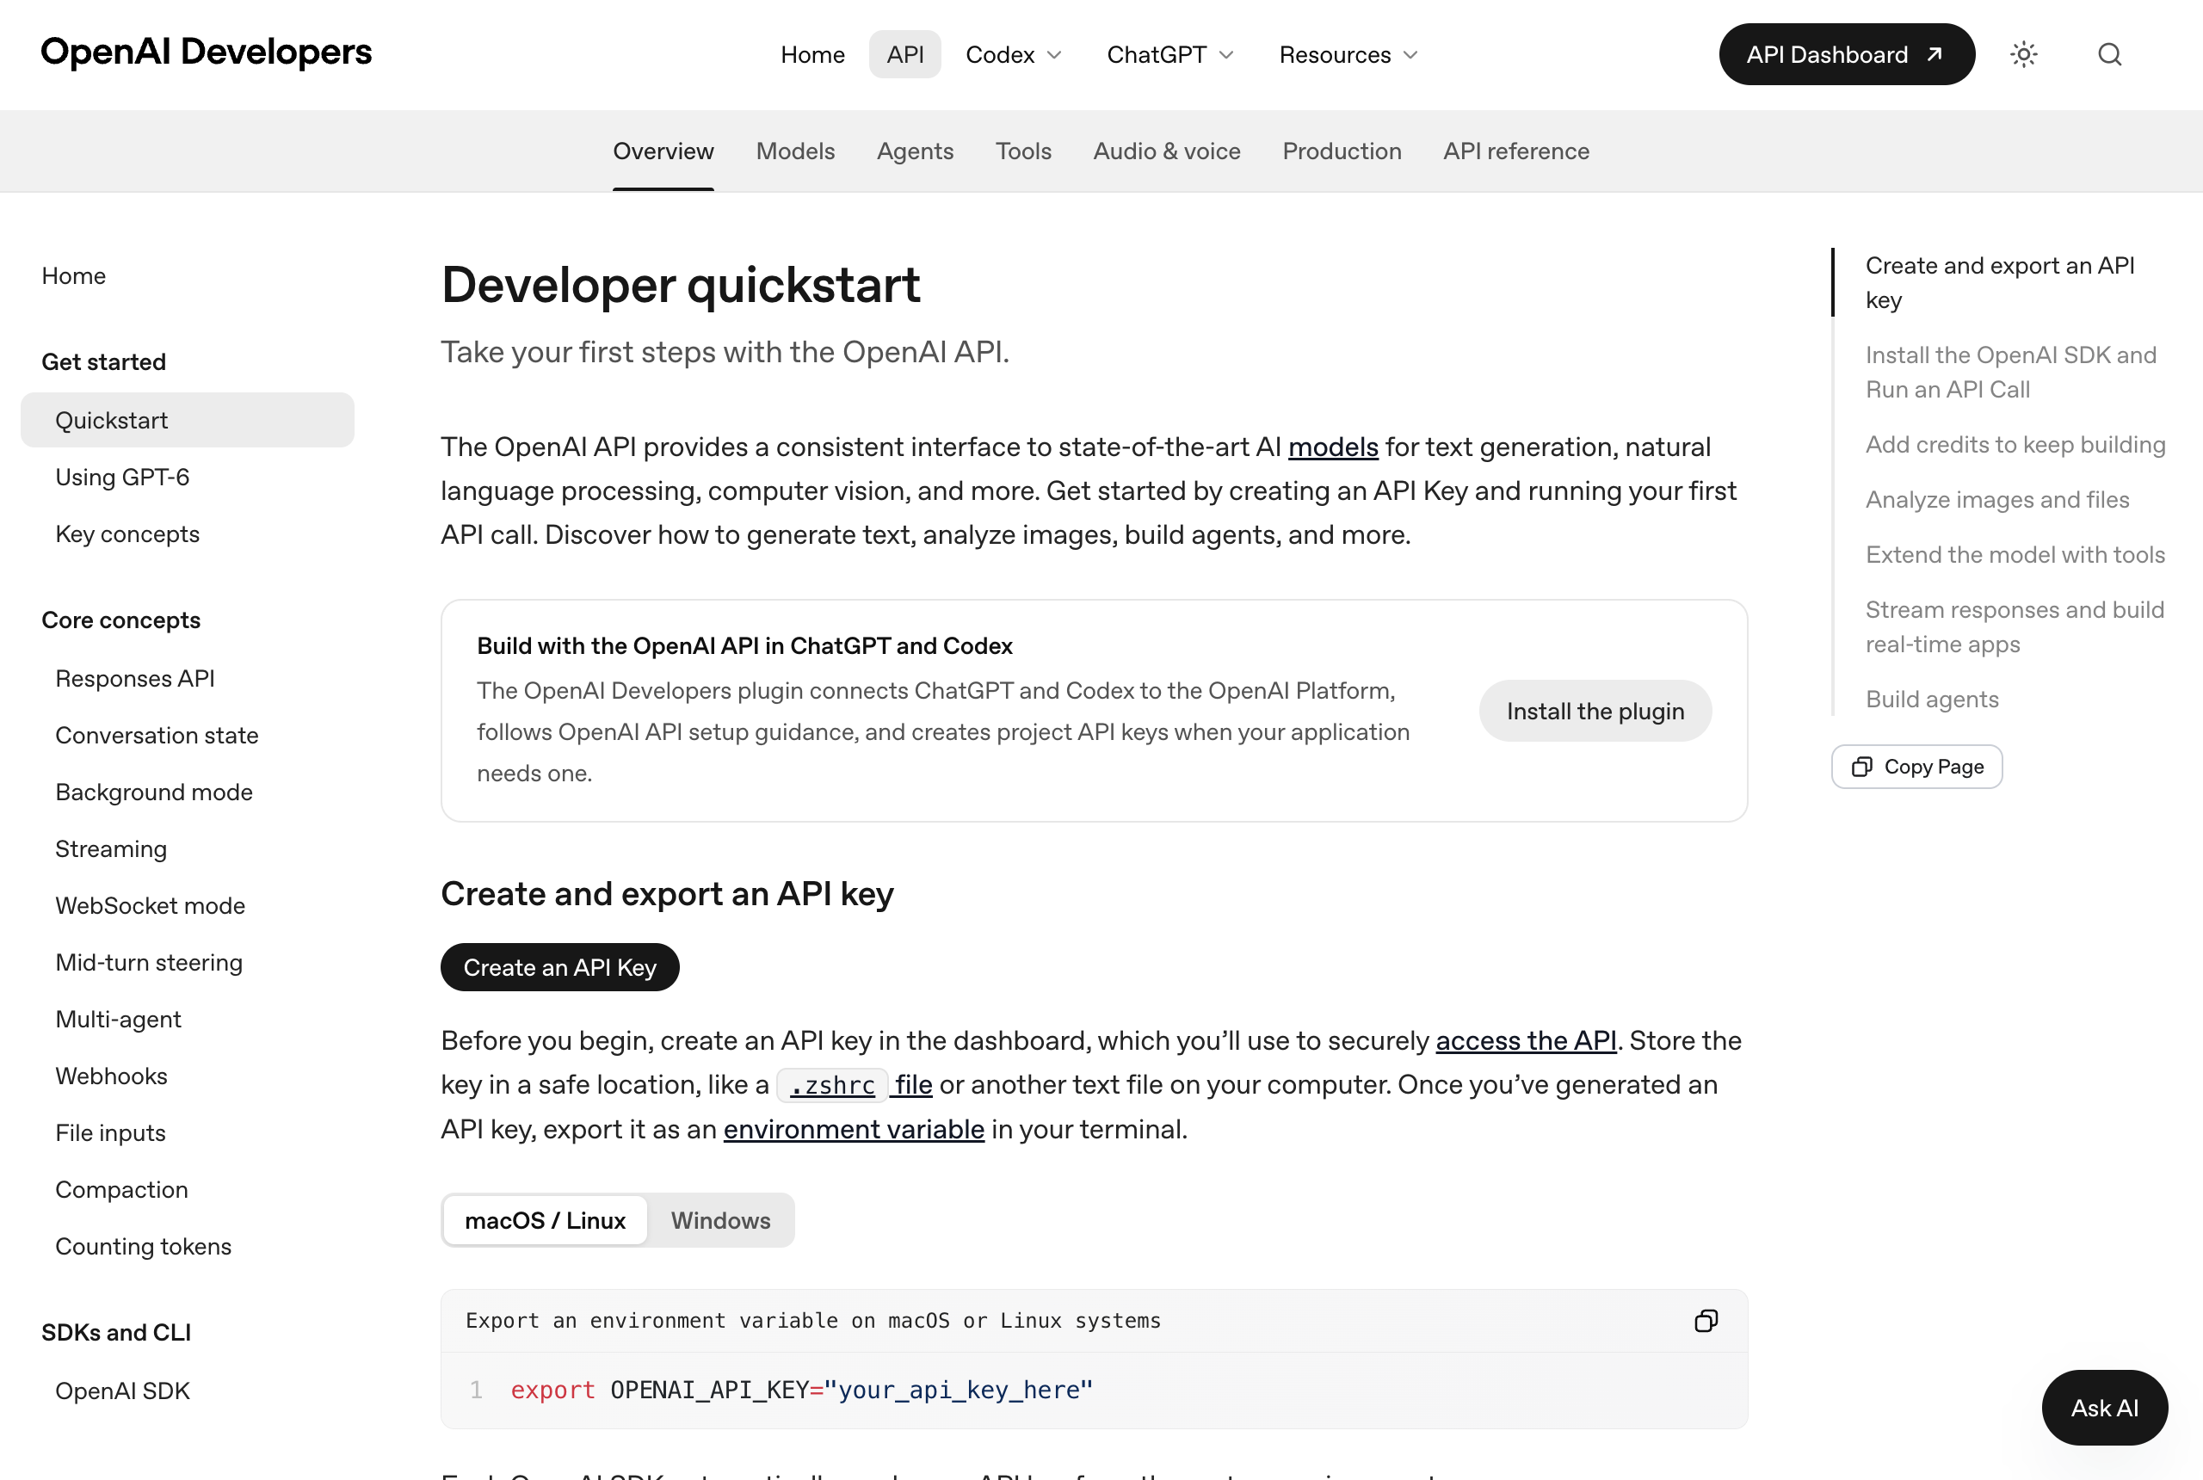Open the Ask AI assistant
This screenshot has height=1480, width=2203.
tap(2104, 1408)
